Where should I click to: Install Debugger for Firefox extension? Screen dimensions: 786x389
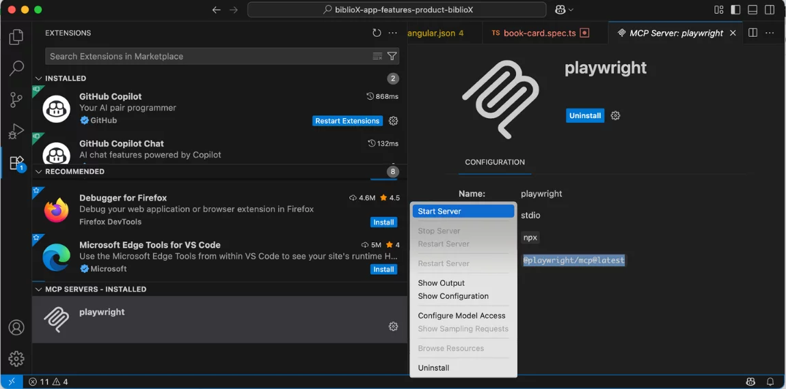(x=383, y=222)
